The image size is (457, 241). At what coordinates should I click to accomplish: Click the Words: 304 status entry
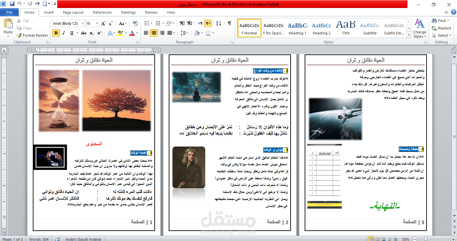pyautogui.click(x=39, y=239)
